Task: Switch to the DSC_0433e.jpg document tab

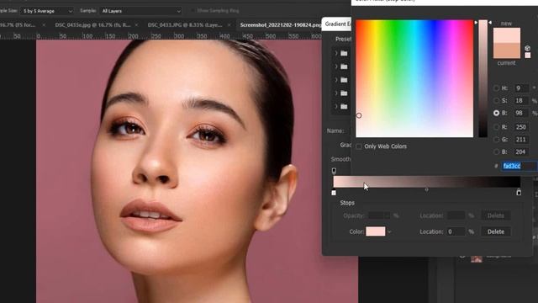Action: click(x=92, y=25)
